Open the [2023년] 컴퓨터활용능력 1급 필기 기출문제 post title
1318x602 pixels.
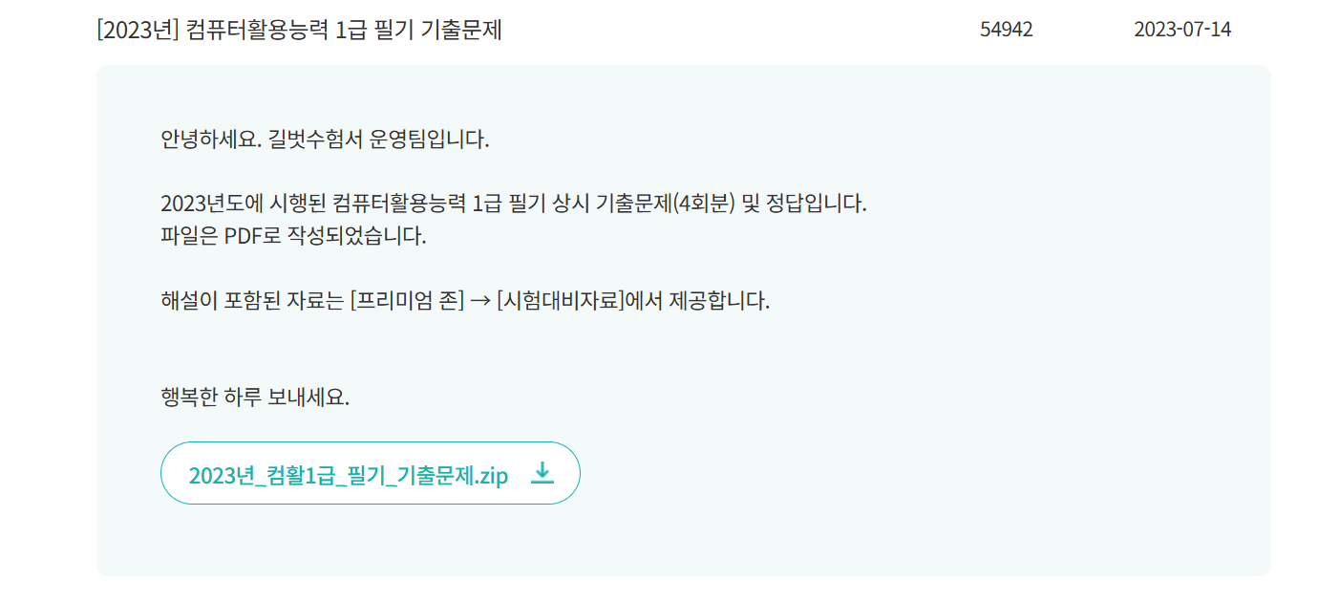point(299,30)
